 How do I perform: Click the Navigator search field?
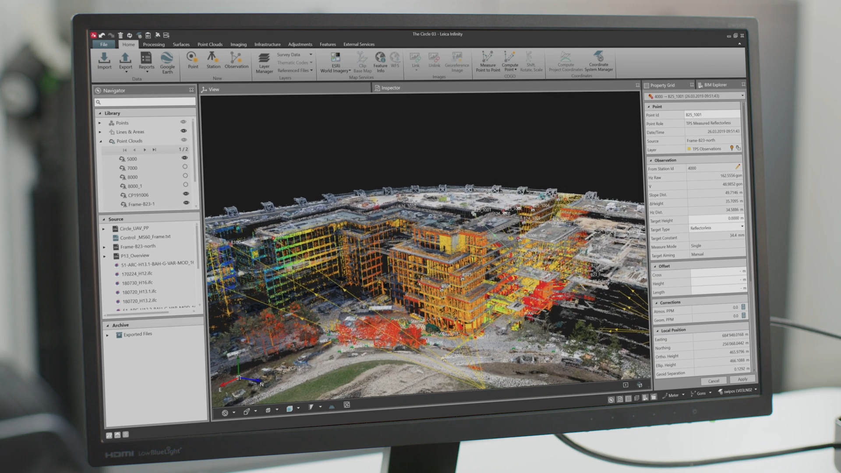[x=145, y=102]
